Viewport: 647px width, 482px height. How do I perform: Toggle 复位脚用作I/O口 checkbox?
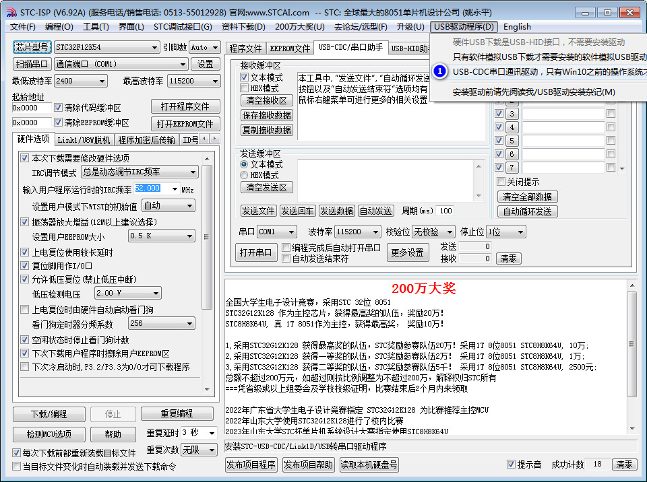25,265
